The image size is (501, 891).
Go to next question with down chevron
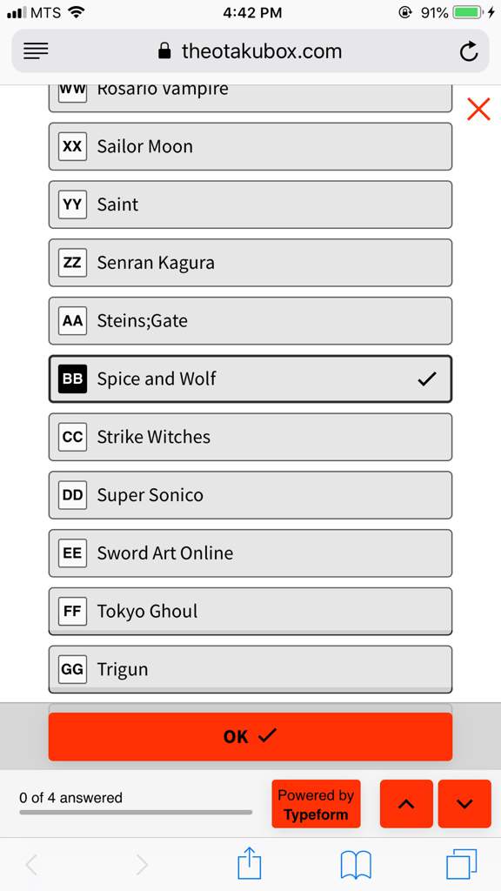(464, 803)
